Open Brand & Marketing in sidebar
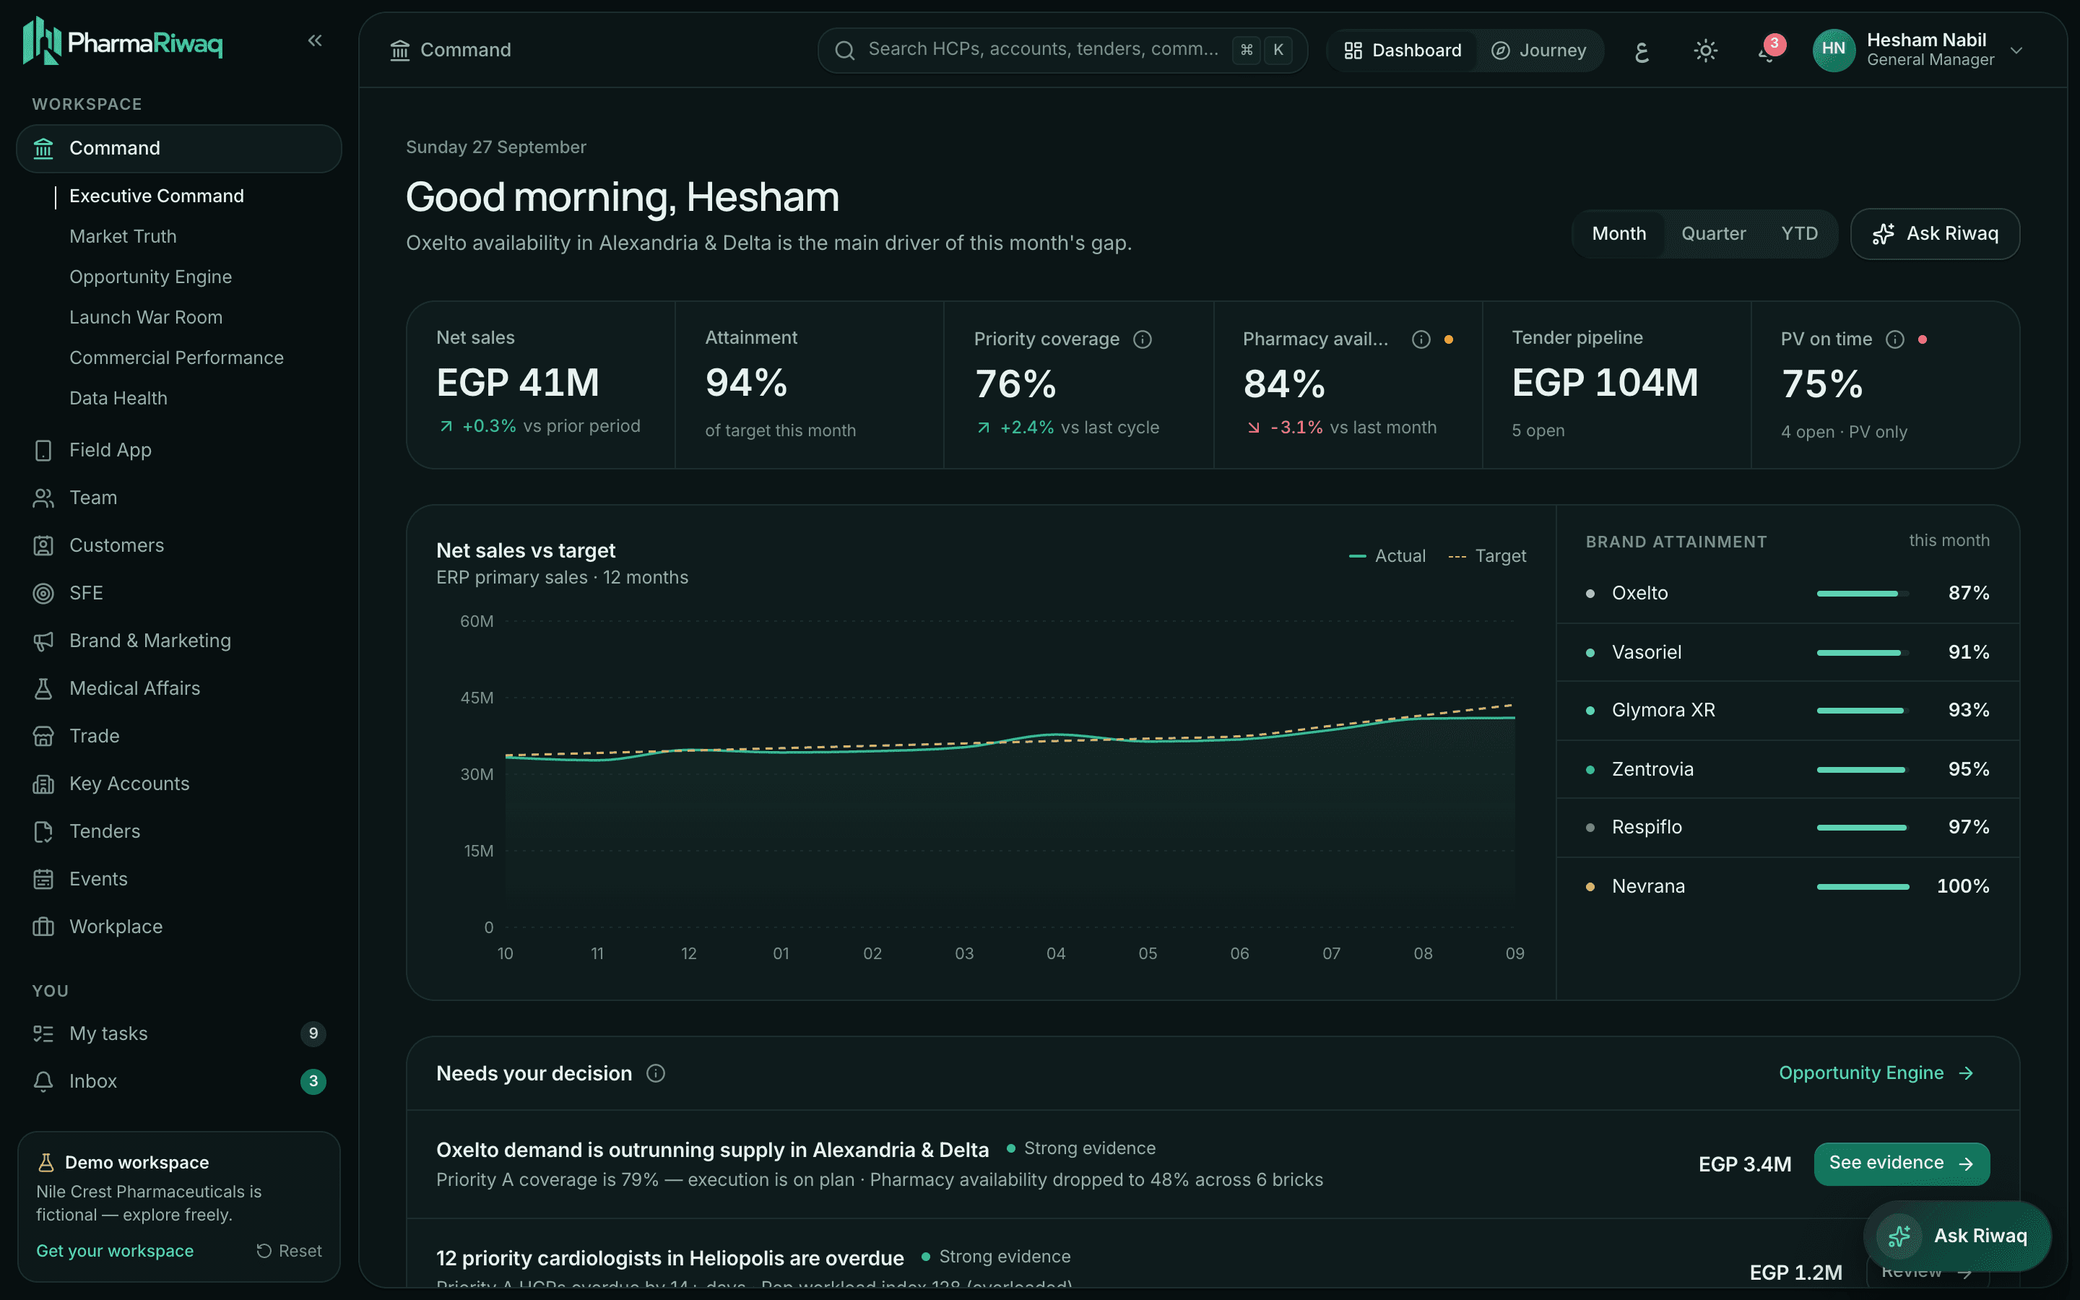This screenshot has height=1300, width=2080. (x=179, y=641)
